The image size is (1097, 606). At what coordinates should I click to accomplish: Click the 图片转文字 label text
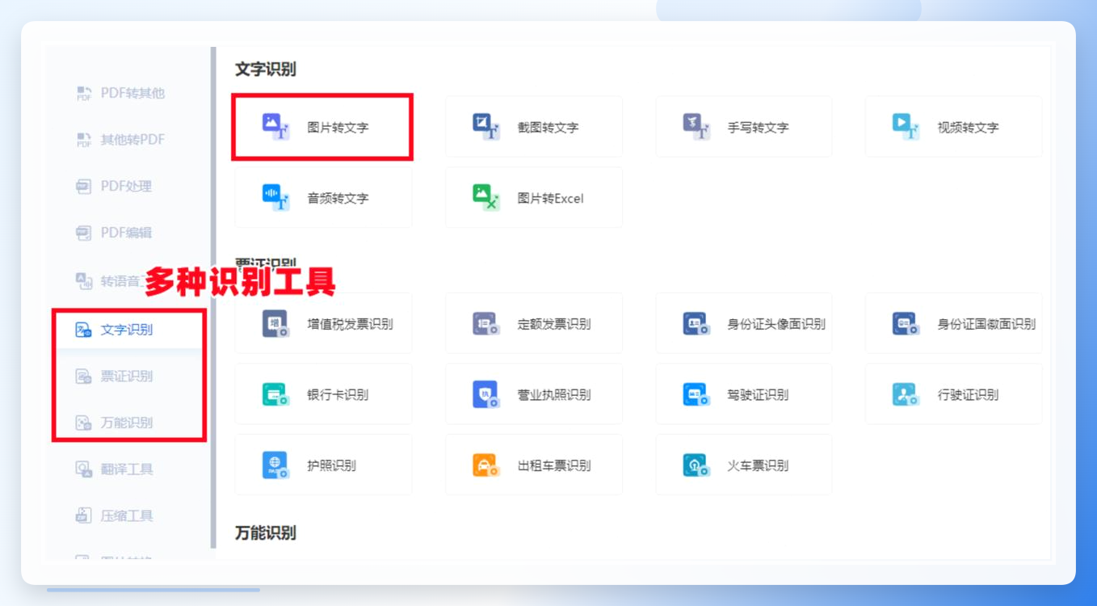tap(338, 128)
